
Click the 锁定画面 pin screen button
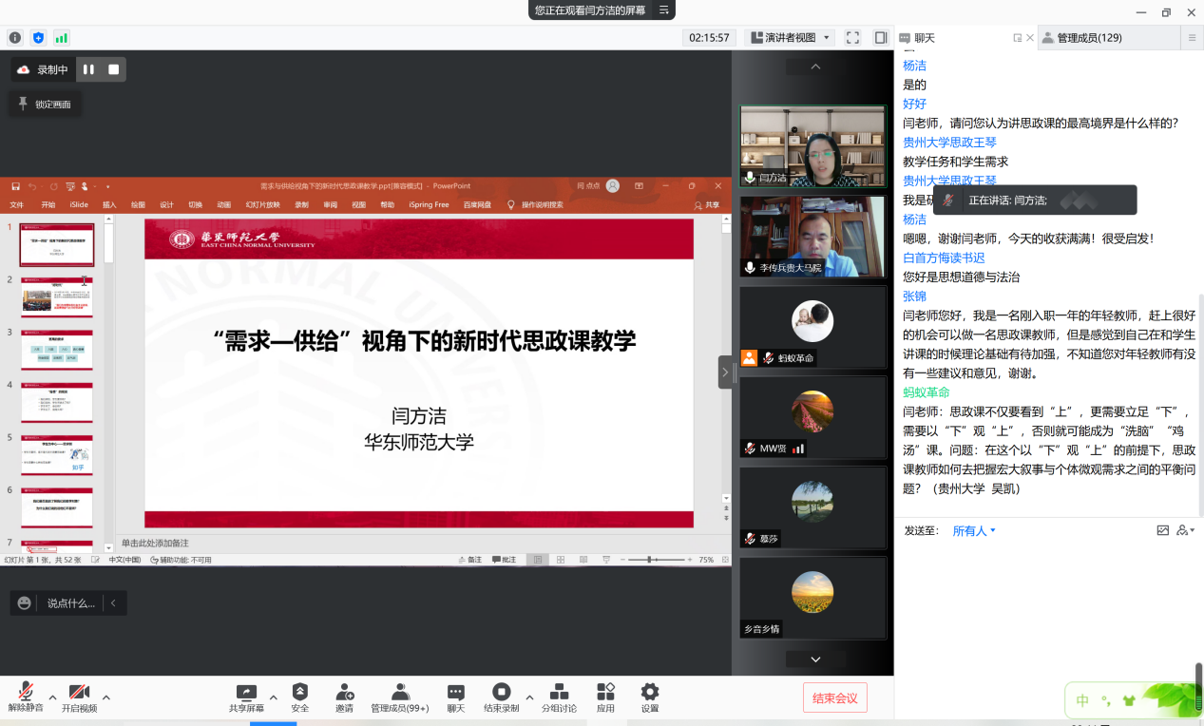(45, 105)
